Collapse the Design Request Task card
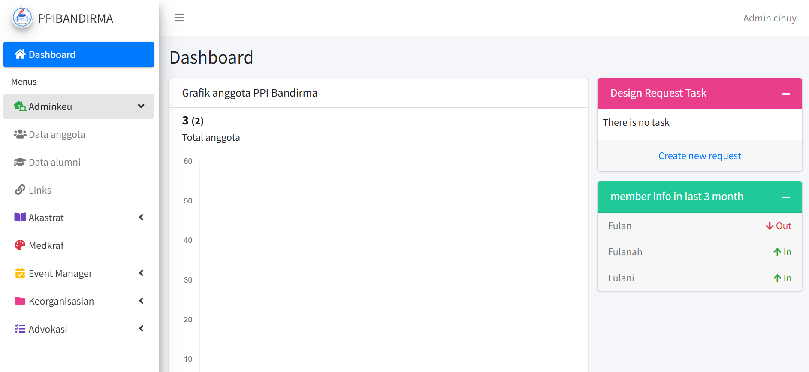 786,94
